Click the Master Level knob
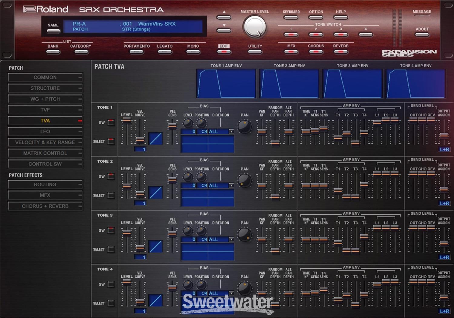 coord(254,27)
